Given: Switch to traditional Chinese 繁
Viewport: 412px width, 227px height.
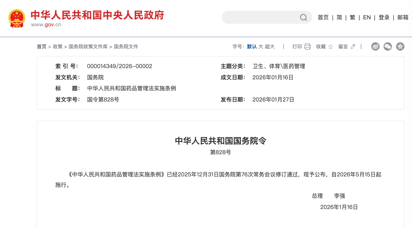Looking at the screenshot, I should [352, 17].
